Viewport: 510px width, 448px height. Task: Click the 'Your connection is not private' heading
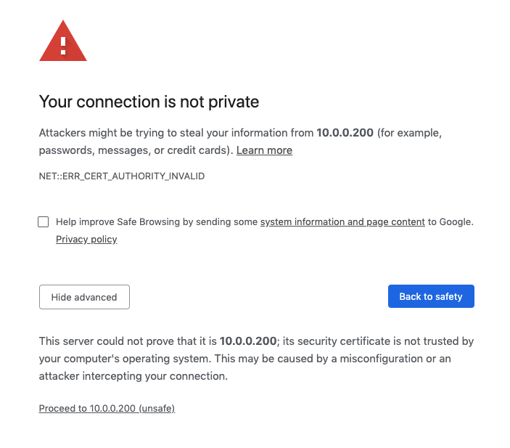(149, 102)
